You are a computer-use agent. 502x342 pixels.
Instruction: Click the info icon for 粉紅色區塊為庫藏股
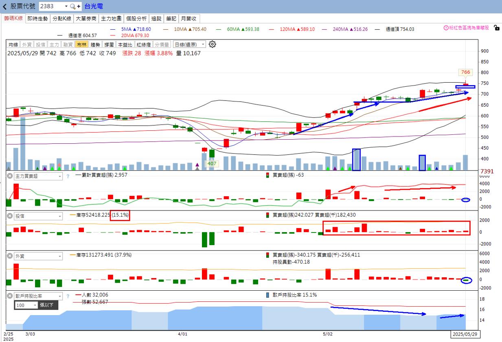[x=446, y=28]
